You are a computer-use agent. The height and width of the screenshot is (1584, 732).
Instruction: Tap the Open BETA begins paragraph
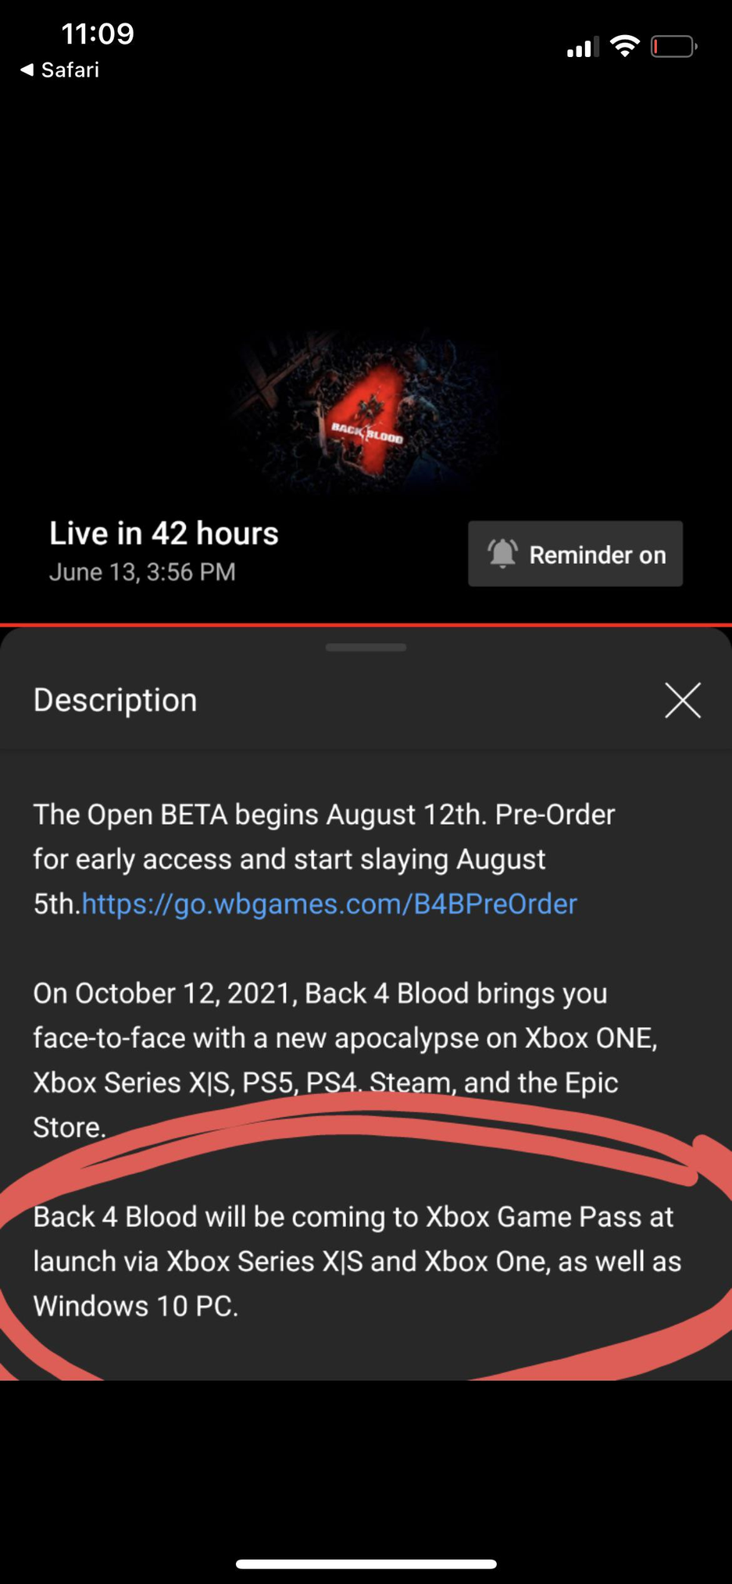click(x=324, y=859)
